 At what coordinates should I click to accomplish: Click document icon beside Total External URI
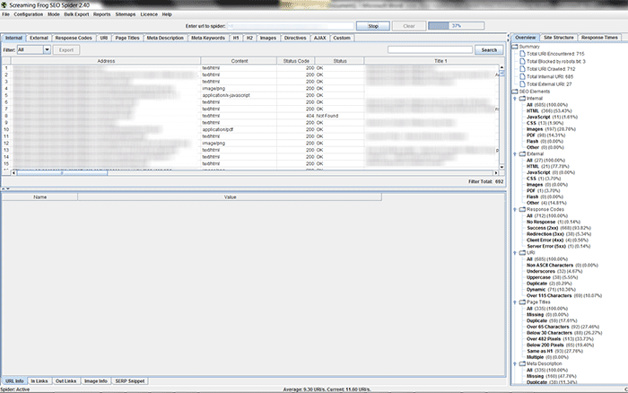tap(524, 83)
